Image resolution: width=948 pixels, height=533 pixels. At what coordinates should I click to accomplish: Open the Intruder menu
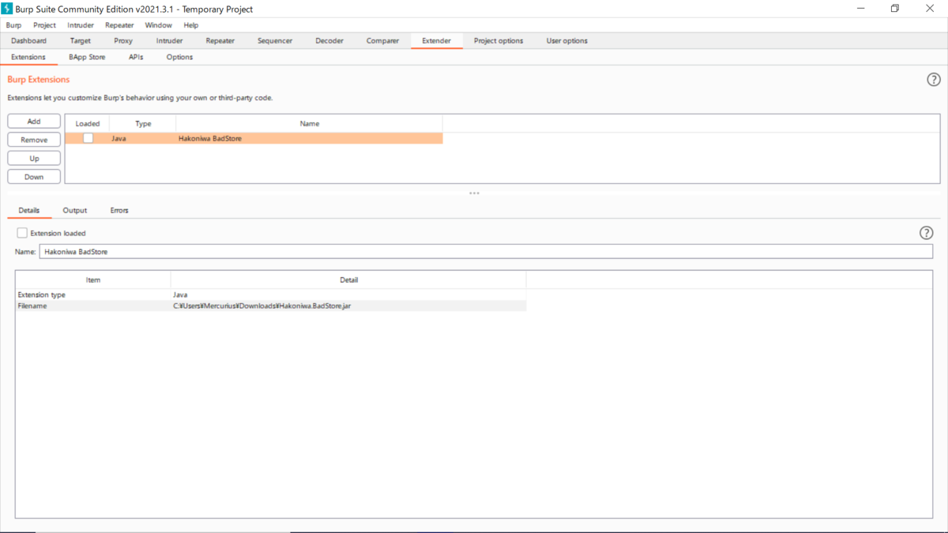click(x=81, y=25)
